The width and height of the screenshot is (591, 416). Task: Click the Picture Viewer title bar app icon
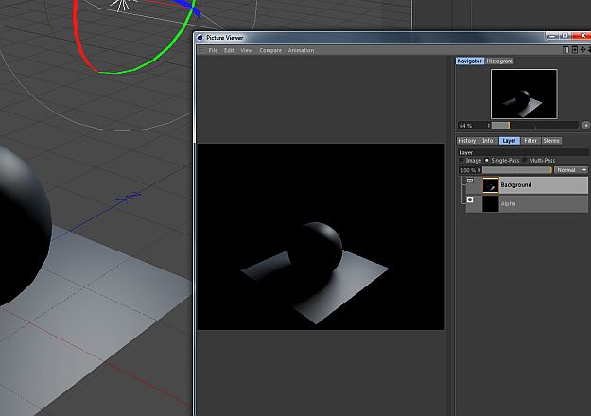(x=200, y=37)
